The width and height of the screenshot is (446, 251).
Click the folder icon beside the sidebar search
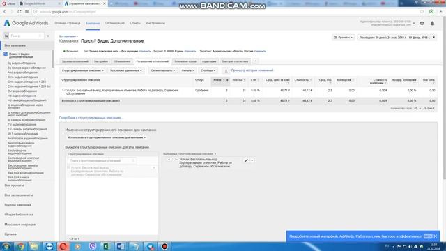click(6, 36)
